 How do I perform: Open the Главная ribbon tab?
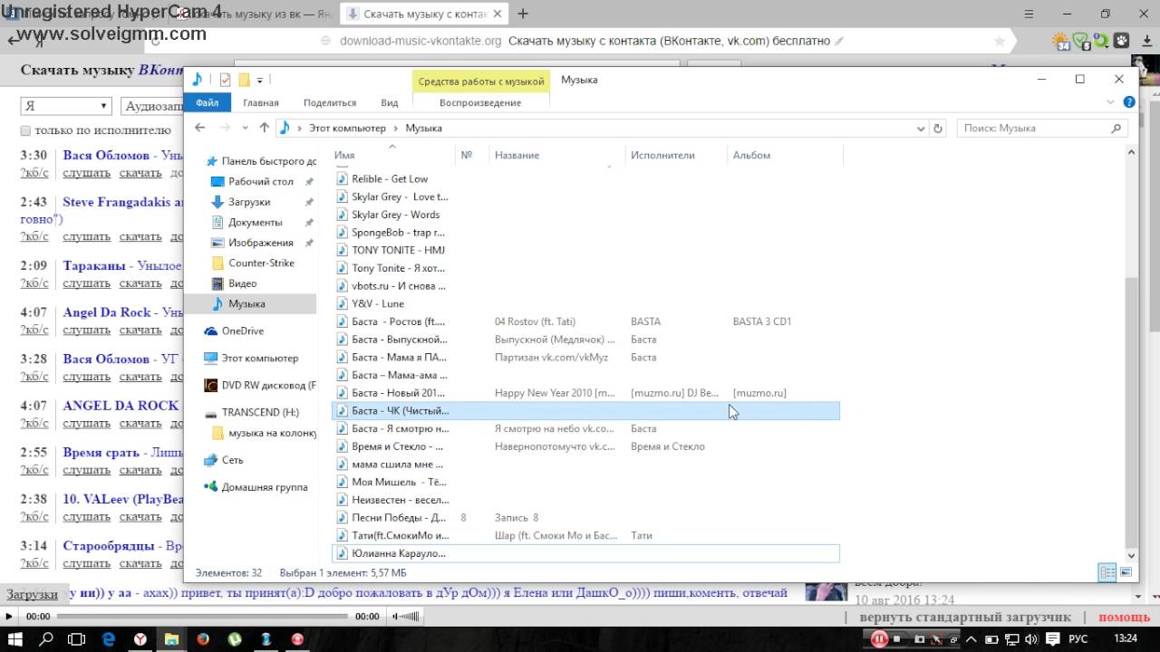[x=261, y=102]
